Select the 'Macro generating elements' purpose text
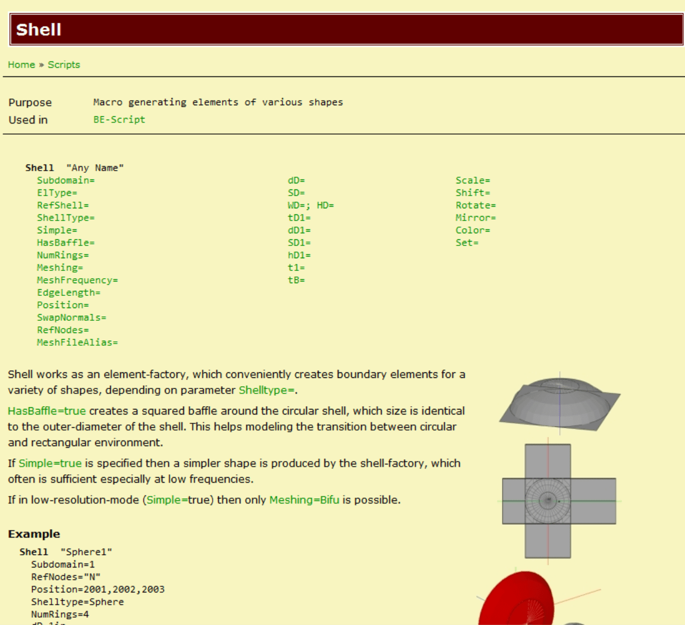 [218, 103]
